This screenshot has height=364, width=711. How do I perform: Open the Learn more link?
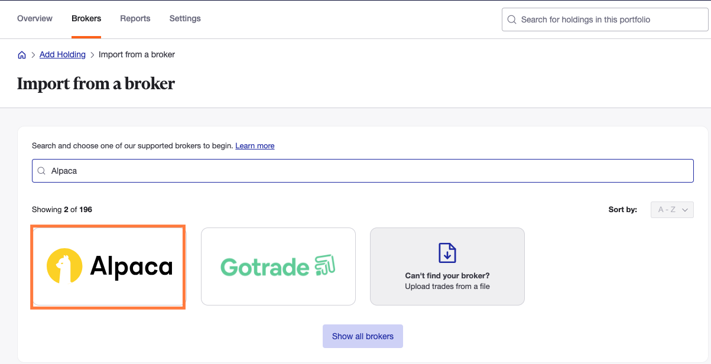(x=255, y=145)
